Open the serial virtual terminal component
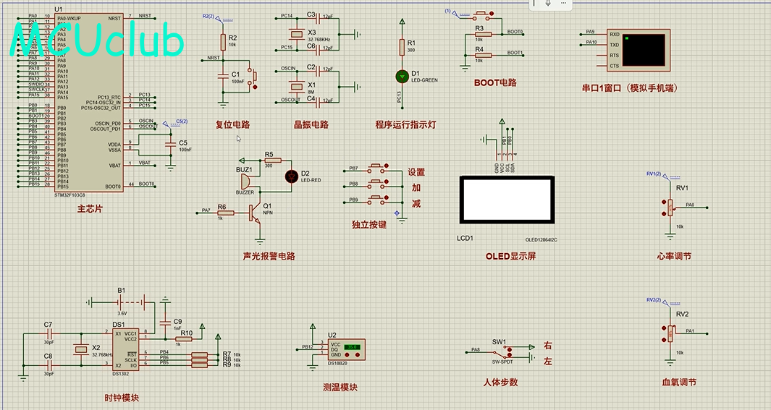 (639, 49)
